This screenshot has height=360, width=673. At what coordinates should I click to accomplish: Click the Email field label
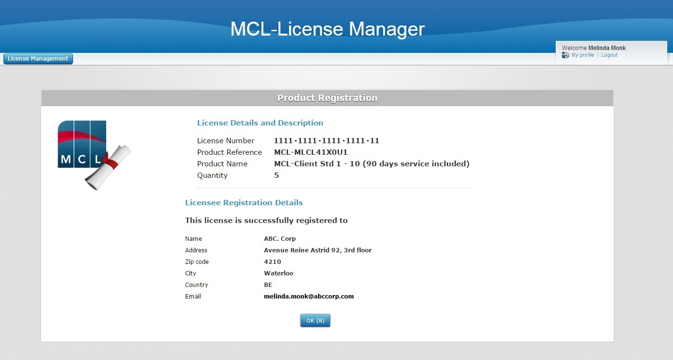193,297
